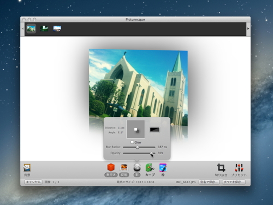Click the Angle value 311°

(x=121, y=132)
